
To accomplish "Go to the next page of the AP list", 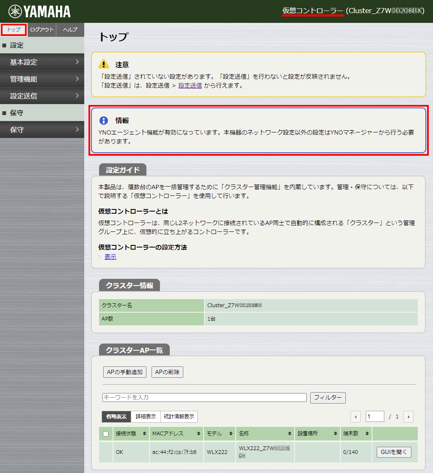I will point(408,417).
